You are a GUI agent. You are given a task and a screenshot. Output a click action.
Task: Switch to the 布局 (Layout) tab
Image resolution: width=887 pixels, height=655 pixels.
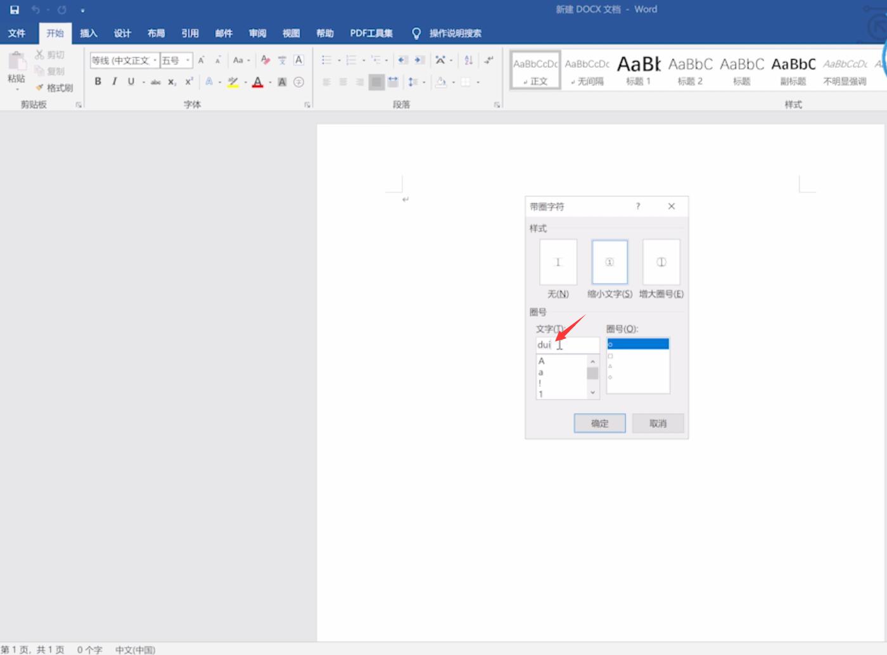point(156,33)
